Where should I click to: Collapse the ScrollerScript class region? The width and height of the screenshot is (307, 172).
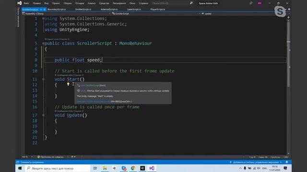tap(43, 43)
